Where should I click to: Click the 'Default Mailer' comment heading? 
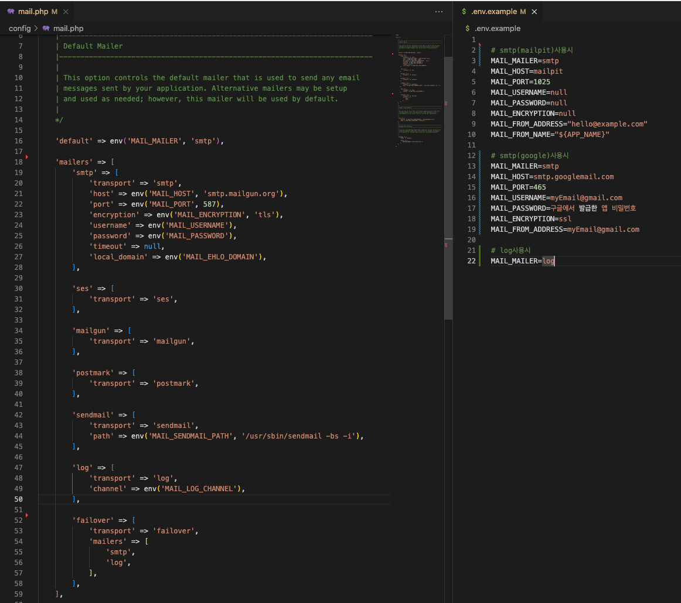click(x=93, y=46)
